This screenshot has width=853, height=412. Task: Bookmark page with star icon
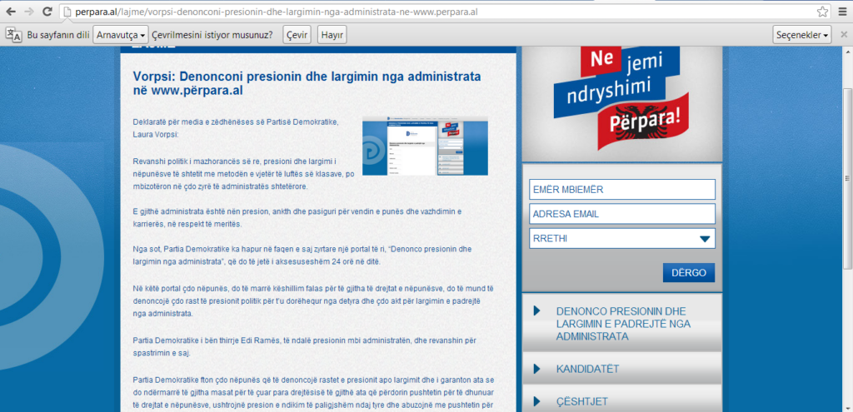(x=822, y=12)
